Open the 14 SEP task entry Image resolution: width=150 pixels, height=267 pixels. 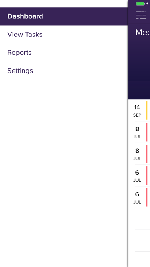(139, 110)
